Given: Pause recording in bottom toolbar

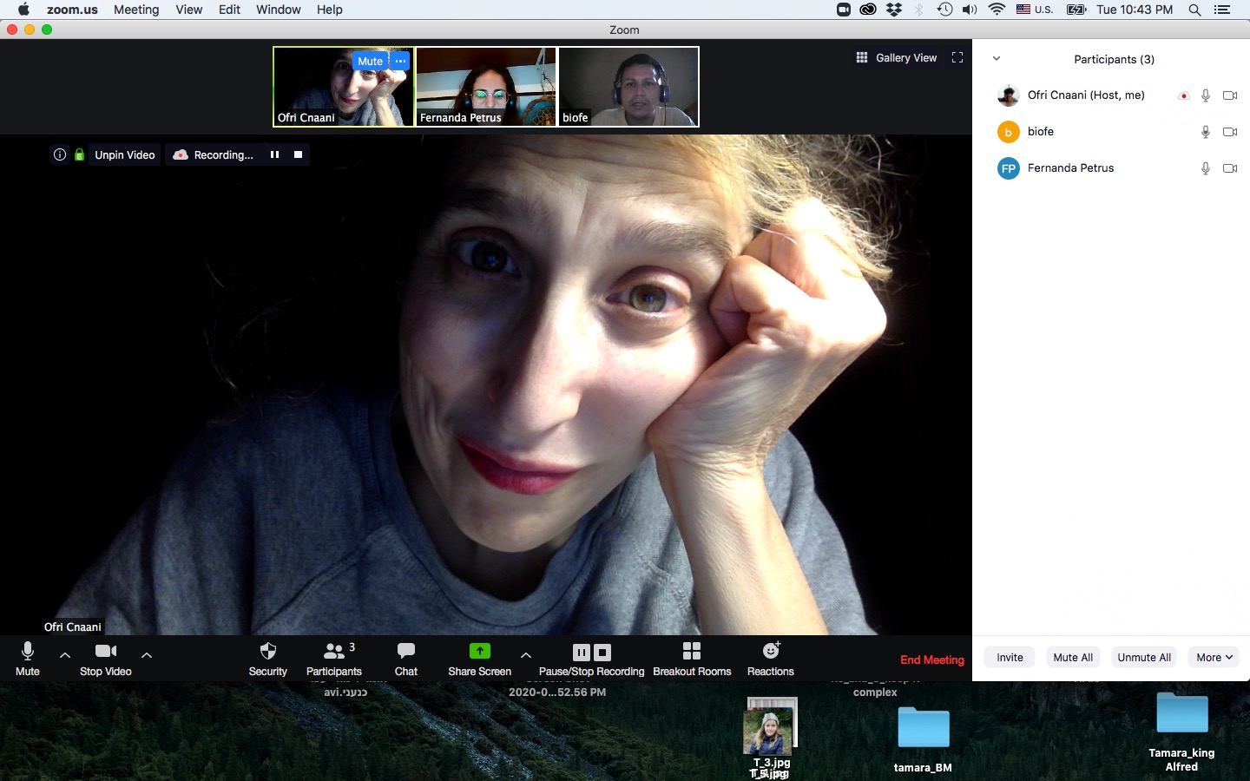Looking at the screenshot, I should pos(582,652).
